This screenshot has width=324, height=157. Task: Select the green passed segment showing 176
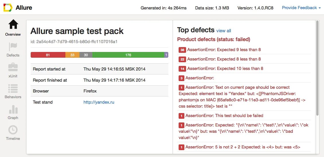[x=128, y=55]
